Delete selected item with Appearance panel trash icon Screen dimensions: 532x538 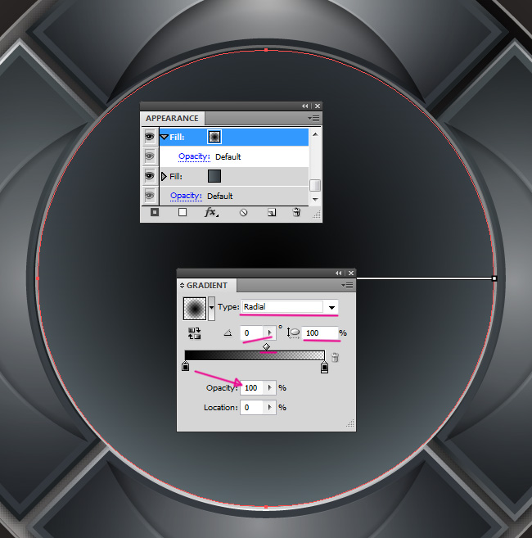296,212
